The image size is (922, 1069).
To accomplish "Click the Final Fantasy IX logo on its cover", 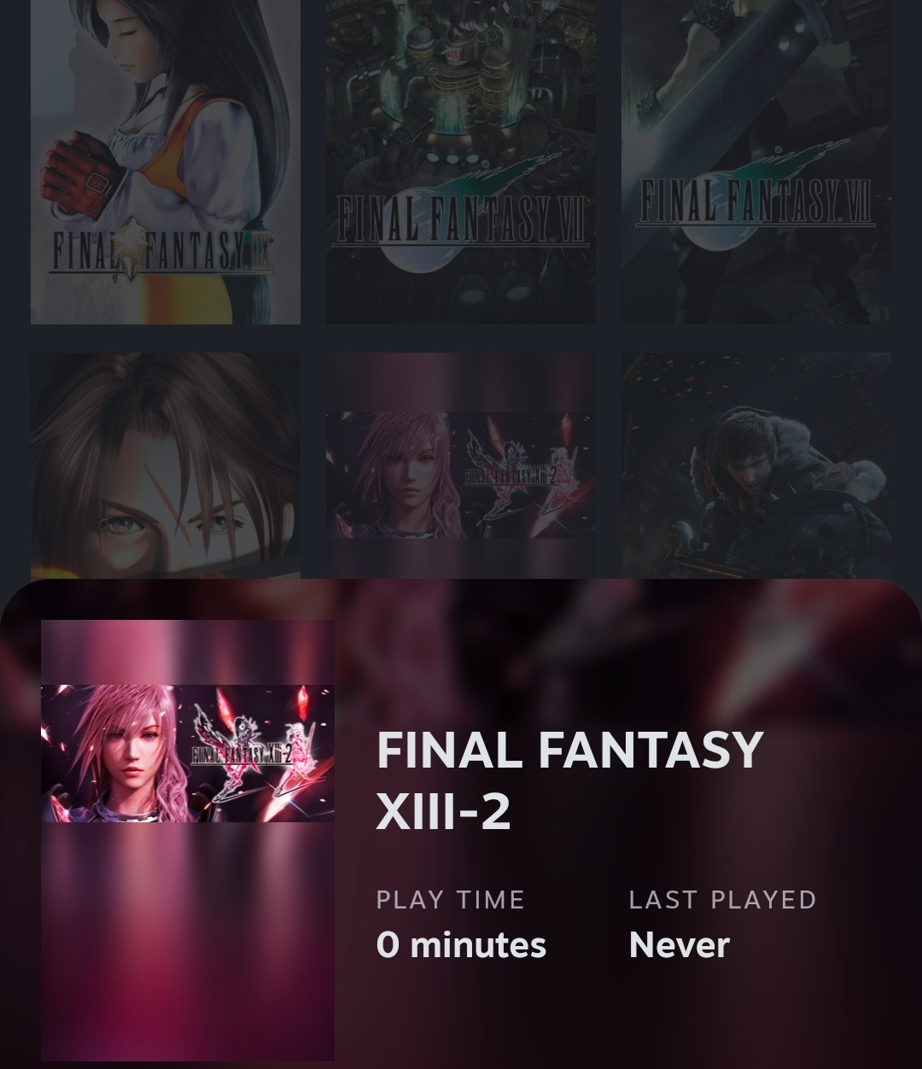I will point(160,251).
